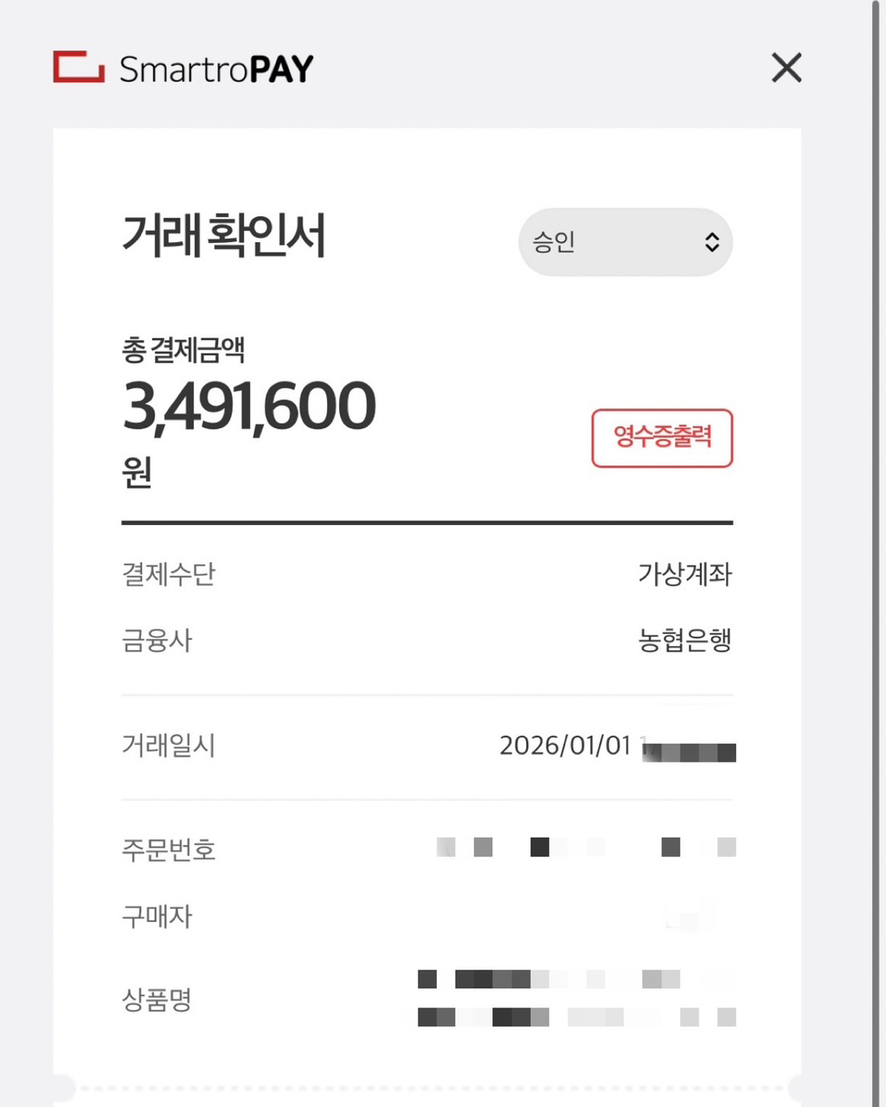Click the 가상계좌 payment method value
This screenshot has height=1107, width=886.
(x=685, y=574)
